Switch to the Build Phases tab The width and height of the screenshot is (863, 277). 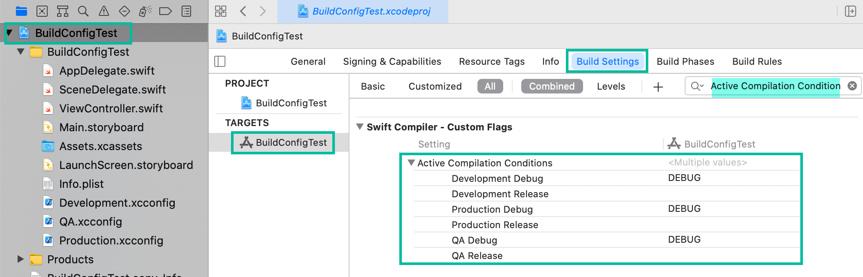(685, 61)
